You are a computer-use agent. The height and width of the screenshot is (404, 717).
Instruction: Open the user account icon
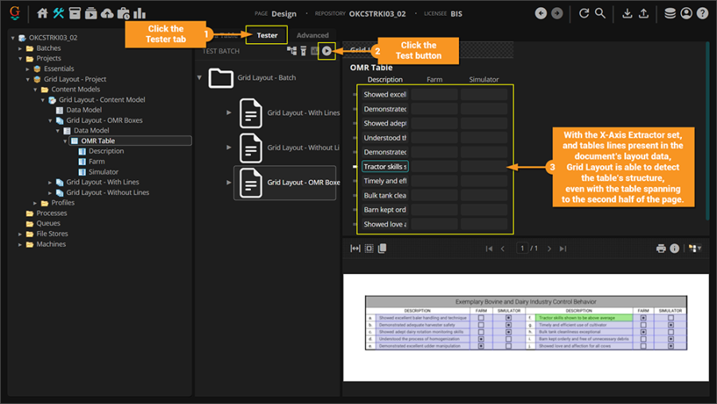pyautogui.click(x=686, y=14)
